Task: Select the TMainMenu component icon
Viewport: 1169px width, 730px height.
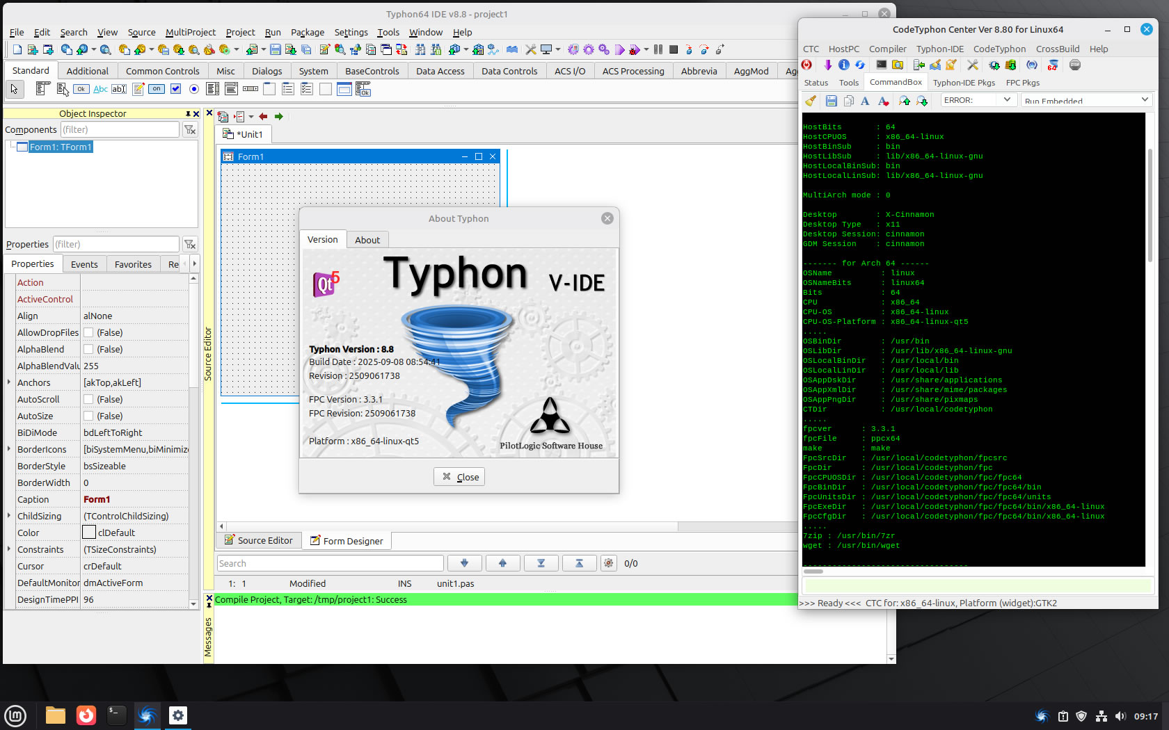Action: (x=43, y=88)
